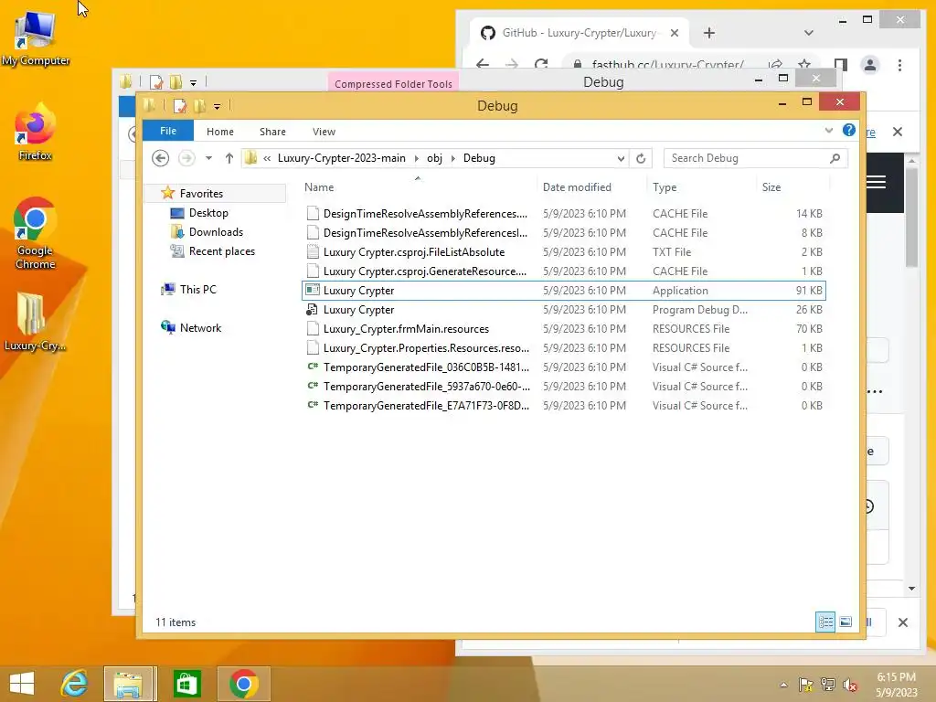936x702 pixels.
Task: Open the Home ribbon tab
Action: (x=219, y=132)
